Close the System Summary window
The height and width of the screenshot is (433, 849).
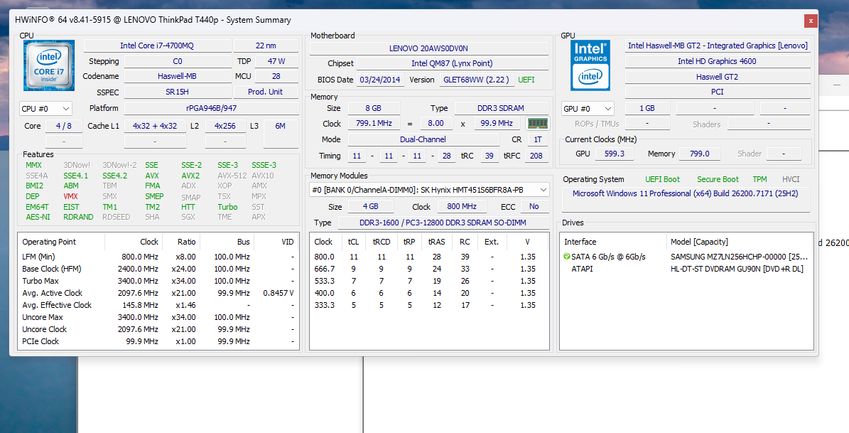810,21
